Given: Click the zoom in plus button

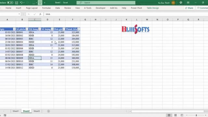Looking at the screenshot, I should (x=206, y=115).
